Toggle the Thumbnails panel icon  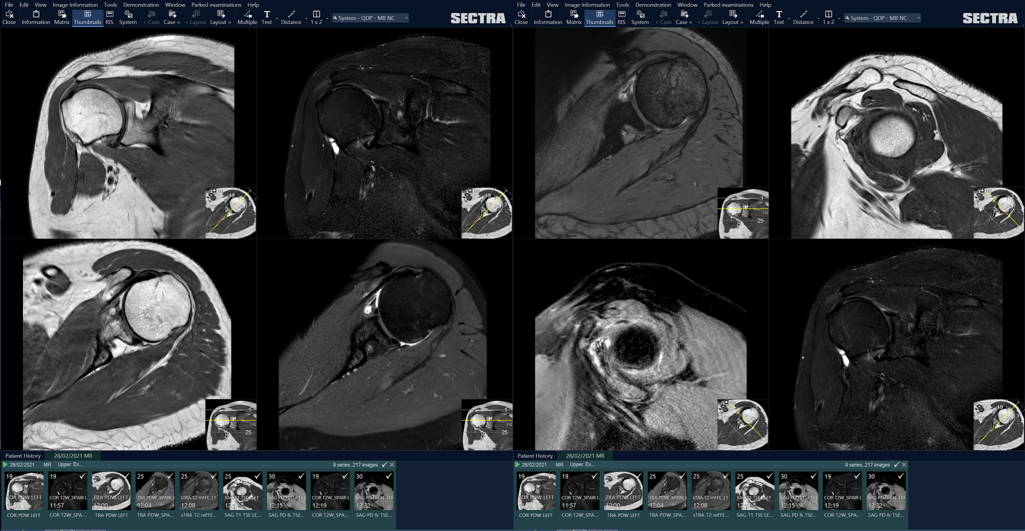88,16
